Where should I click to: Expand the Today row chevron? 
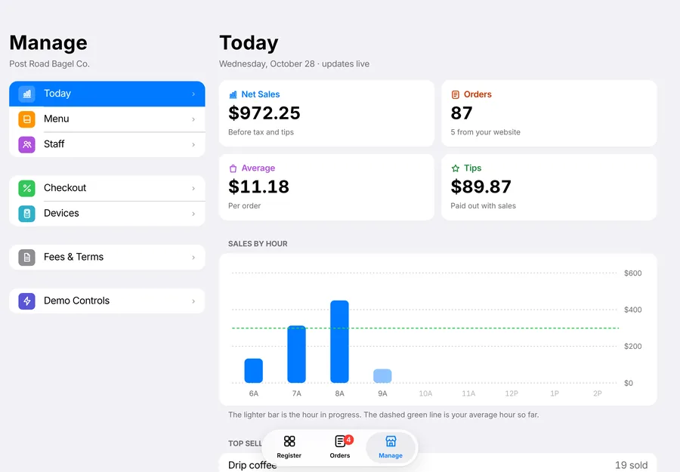(x=193, y=94)
